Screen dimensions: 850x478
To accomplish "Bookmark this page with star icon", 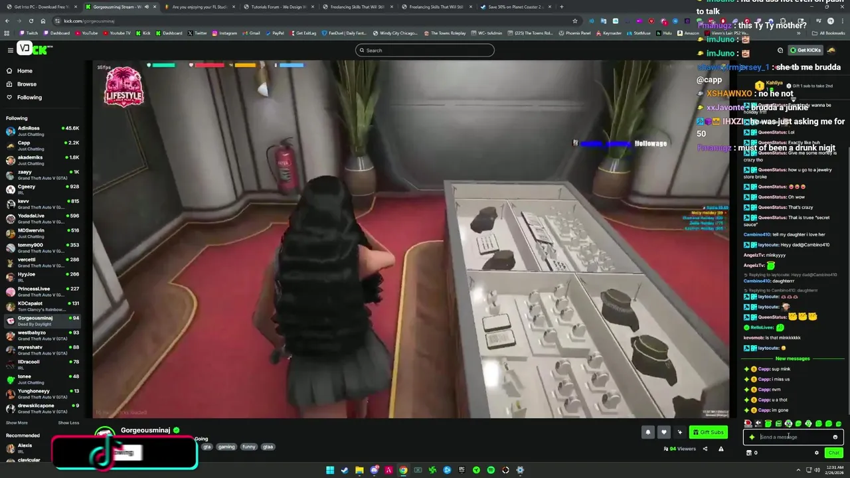I will tap(575, 21).
